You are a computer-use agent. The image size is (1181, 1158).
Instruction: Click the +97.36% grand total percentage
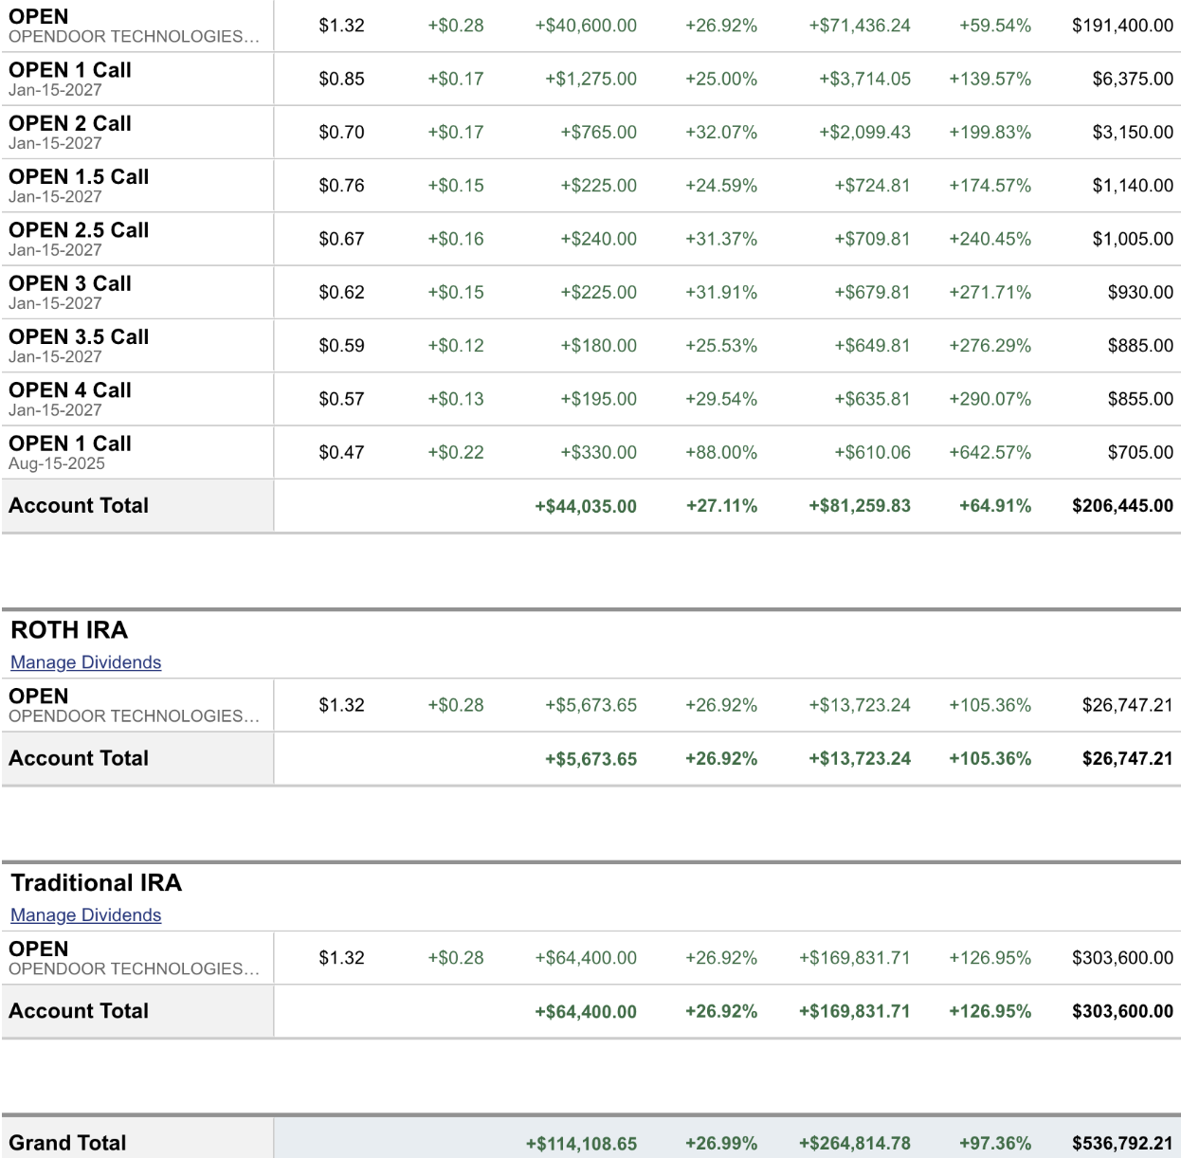tap(995, 1144)
